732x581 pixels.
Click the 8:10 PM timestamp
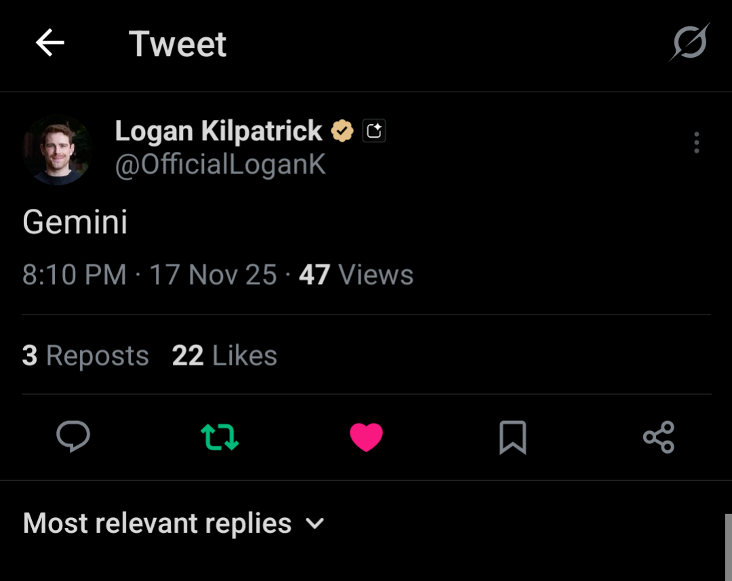[75, 275]
